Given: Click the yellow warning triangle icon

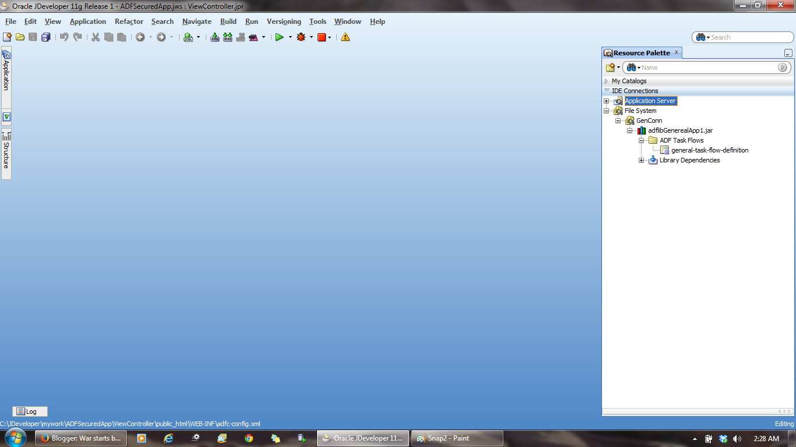Looking at the screenshot, I should (x=346, y=37).
